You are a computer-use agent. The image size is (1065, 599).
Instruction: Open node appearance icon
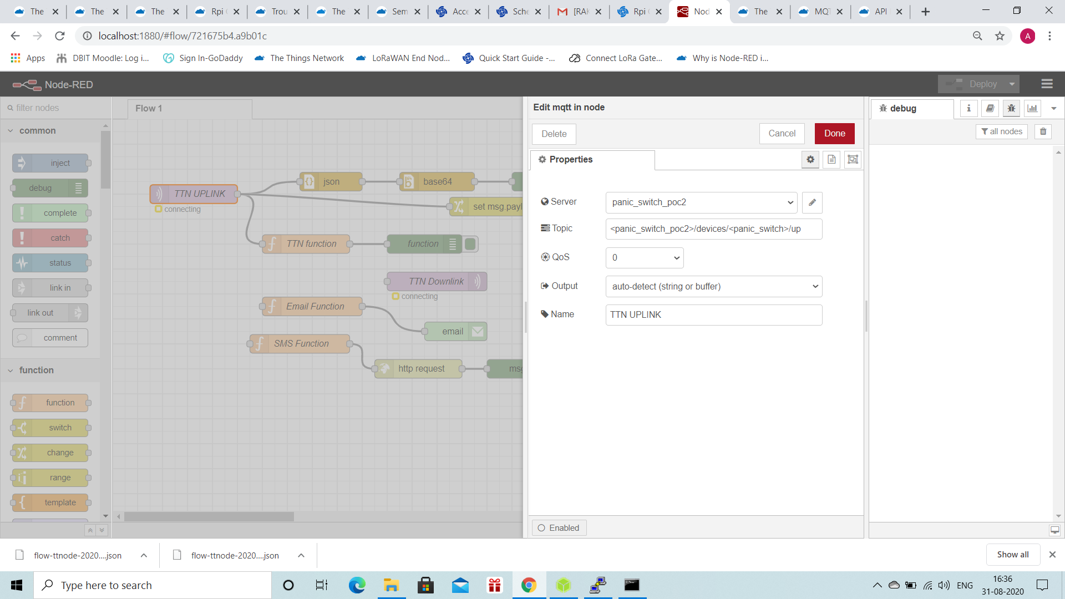pyautogui.click(x=853, y=160)
